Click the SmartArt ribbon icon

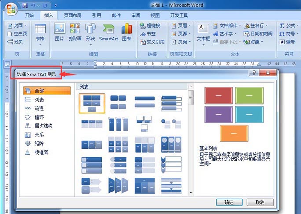pyautogui.click(x=108, y=32)
